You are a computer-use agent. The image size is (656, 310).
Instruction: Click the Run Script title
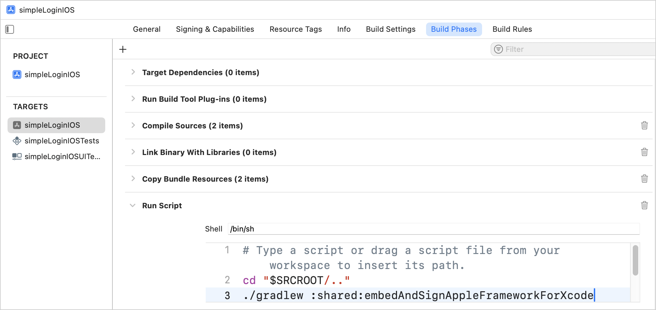coord(162,206)
